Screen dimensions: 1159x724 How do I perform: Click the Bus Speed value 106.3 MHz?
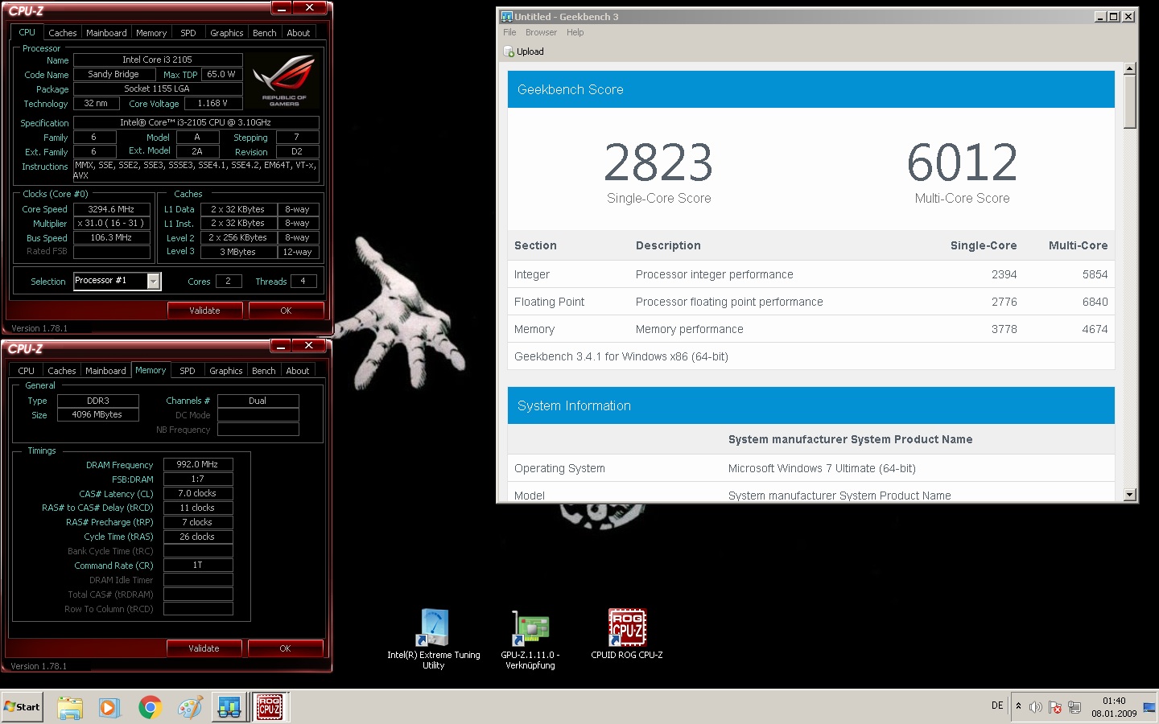[112, 237]
